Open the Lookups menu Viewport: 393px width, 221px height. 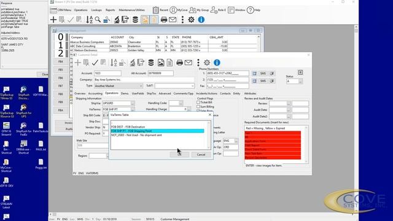point(96,10)
